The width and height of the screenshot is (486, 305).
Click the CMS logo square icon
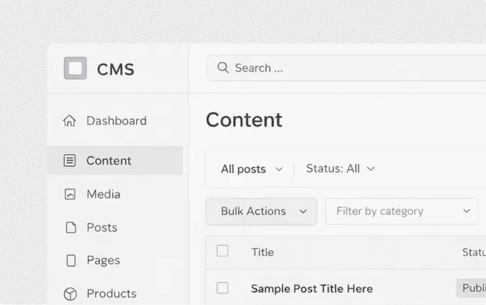pos(75,68)
